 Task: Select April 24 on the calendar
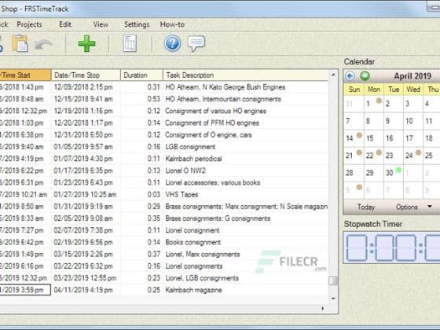tap(413, 156)
